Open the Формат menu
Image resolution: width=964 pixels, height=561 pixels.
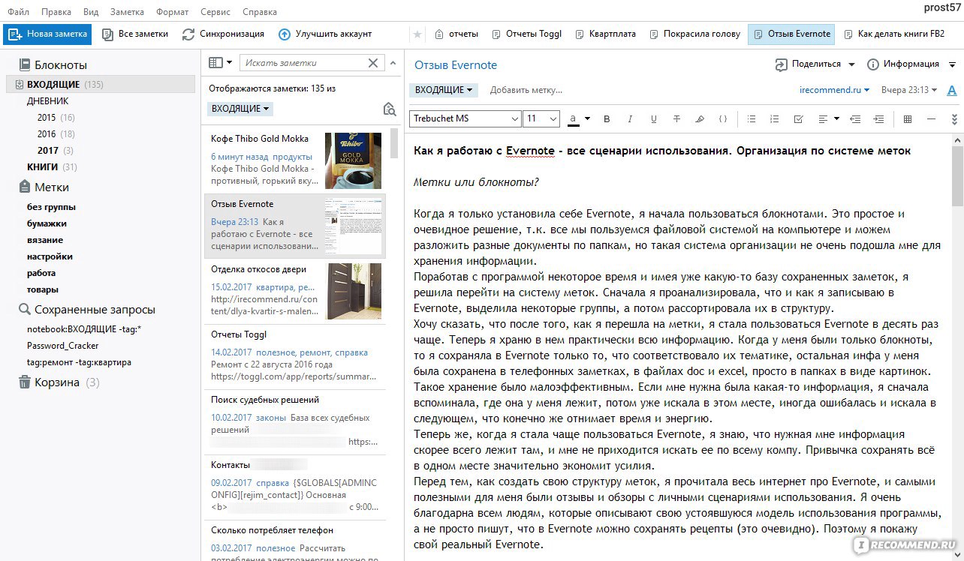tap(173, 12)
